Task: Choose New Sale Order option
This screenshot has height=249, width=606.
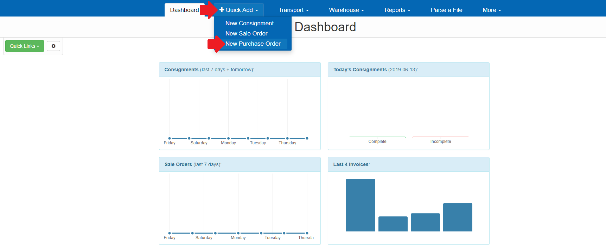Action: click(x=246, y=33)
